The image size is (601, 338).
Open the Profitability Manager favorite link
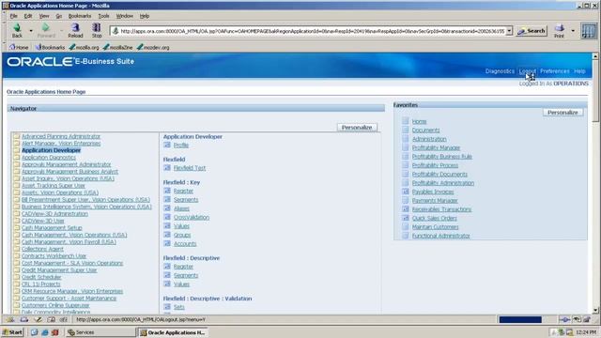[436, 148]
